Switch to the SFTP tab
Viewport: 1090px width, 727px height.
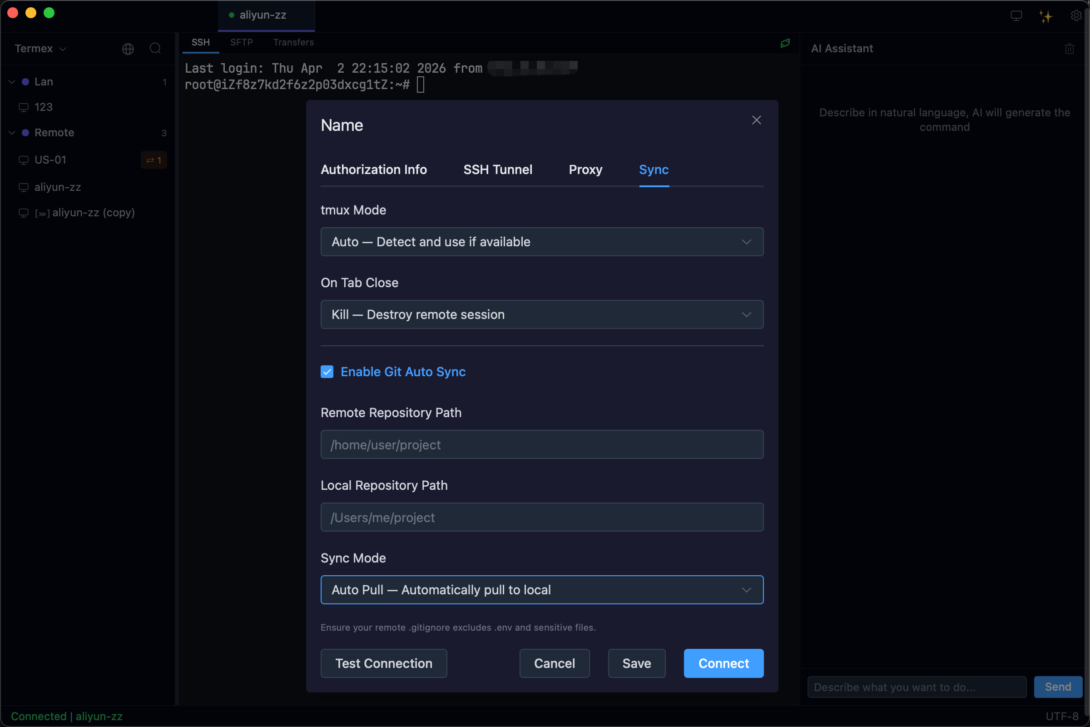pyautogui.click(x=242, y=42)
